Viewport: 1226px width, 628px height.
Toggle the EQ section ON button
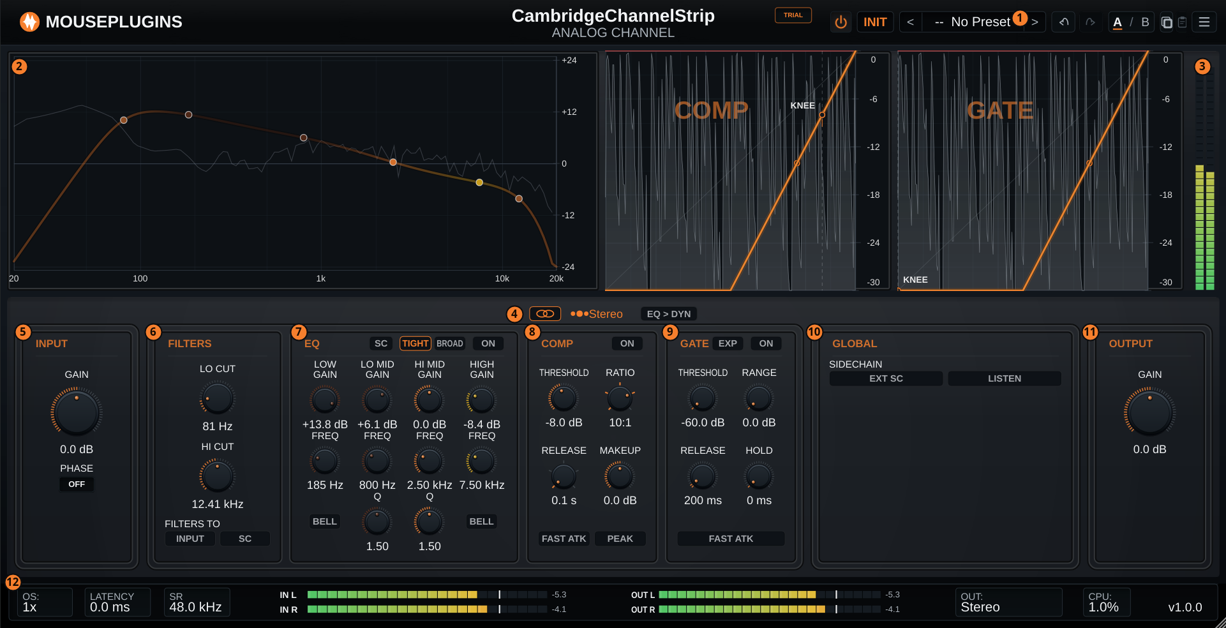tap(488, 343)
